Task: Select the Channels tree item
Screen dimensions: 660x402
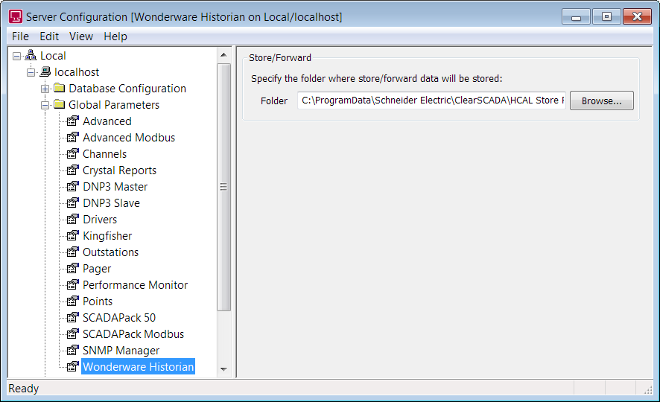Action: tap(104, 154)
